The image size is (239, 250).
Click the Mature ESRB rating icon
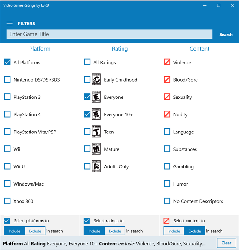click(x=96, y=149)
